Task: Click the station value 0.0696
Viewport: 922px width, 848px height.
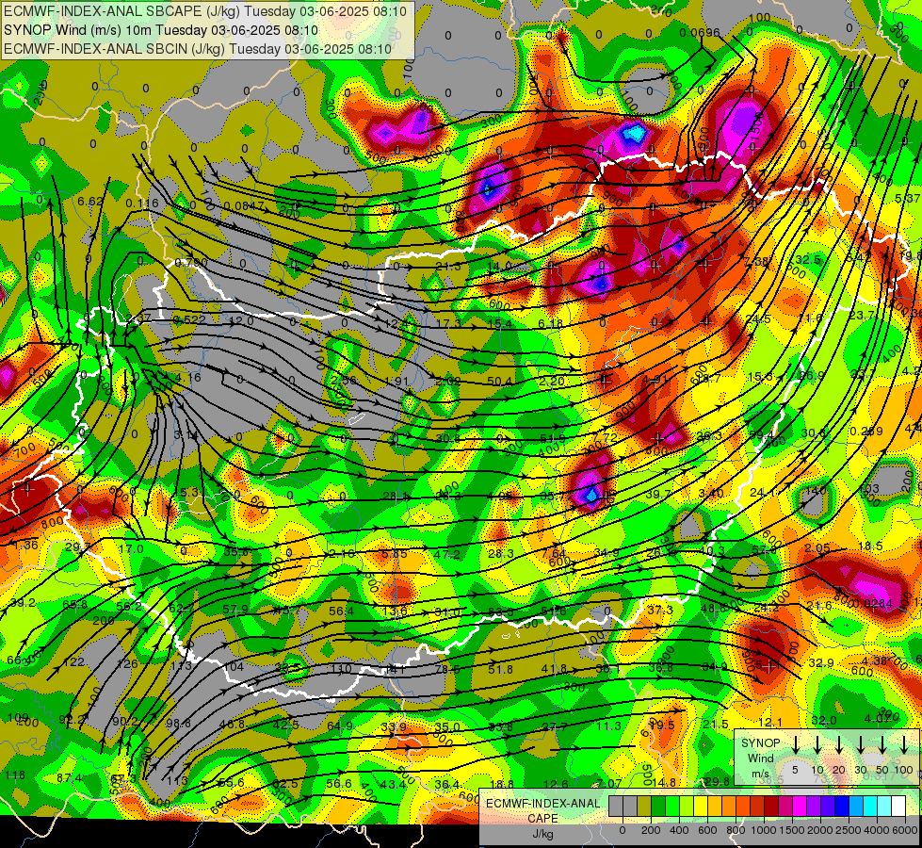Action: click(699, 32)
